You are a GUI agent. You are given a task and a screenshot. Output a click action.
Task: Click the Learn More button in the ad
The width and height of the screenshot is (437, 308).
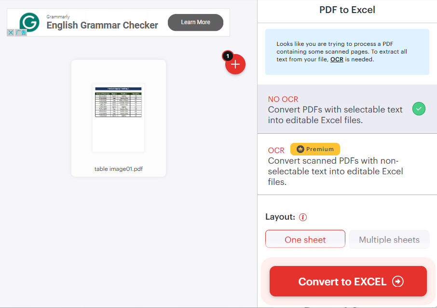point(195,22)
